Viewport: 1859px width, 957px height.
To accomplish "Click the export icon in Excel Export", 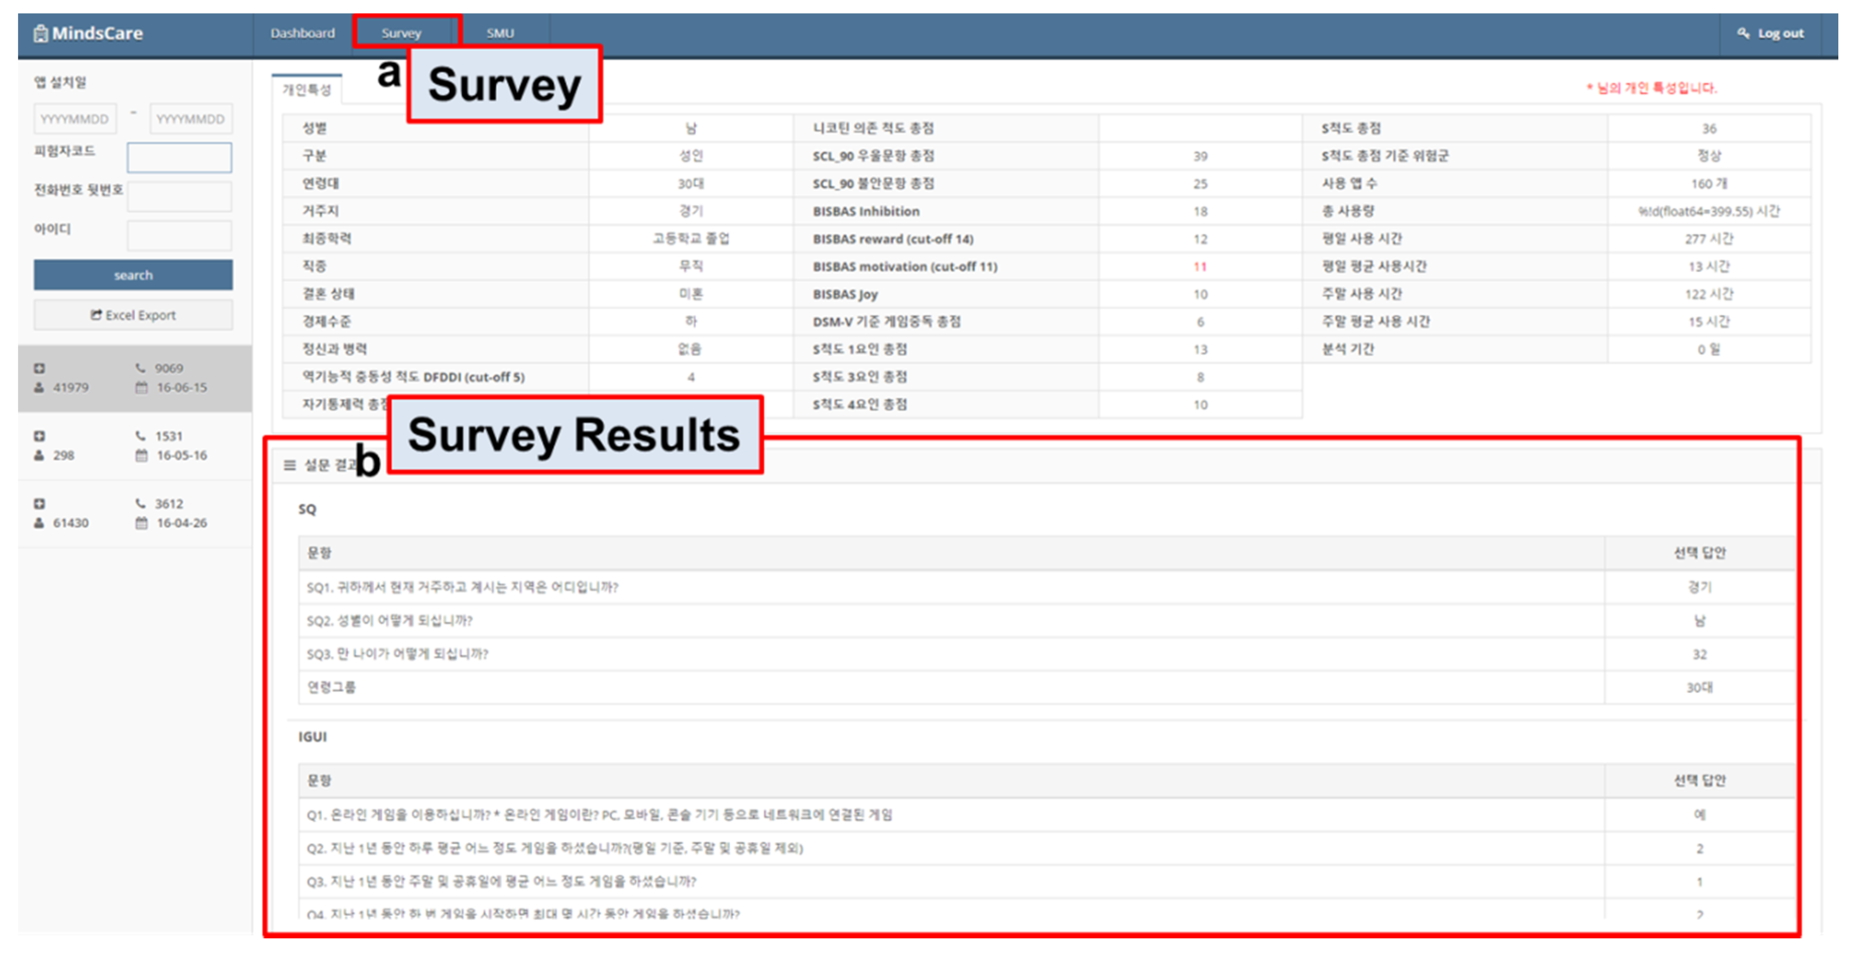I will coord(96,314).
